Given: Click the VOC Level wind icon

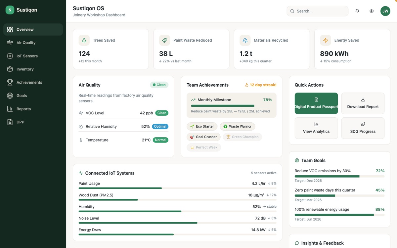Looking at the screenshot, I should 81,113.
